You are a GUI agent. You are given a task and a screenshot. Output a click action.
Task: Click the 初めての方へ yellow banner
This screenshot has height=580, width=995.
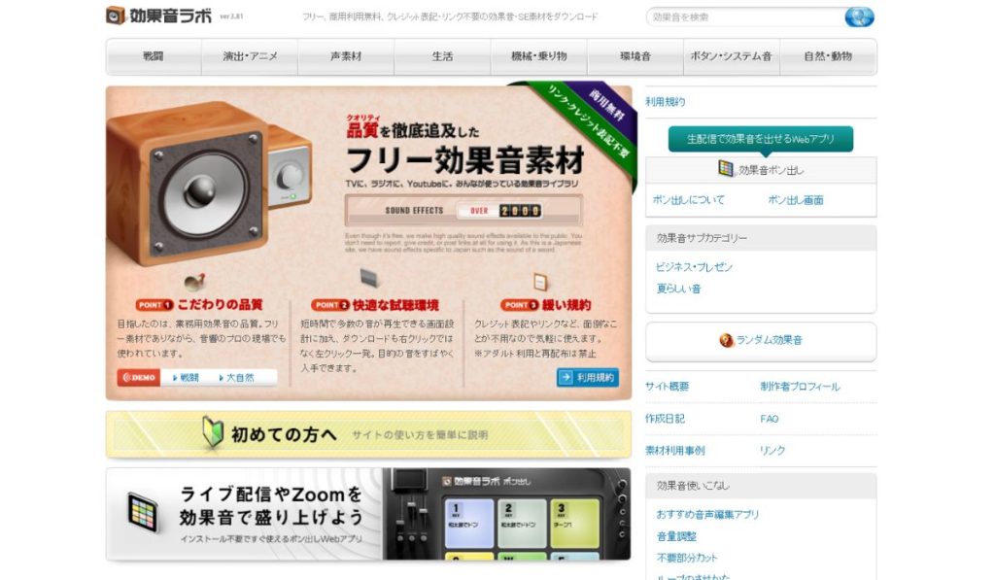click(x=368, y=434)
